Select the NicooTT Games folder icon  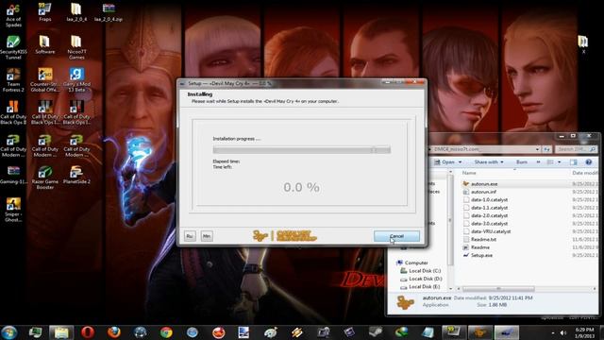[76, 48]
